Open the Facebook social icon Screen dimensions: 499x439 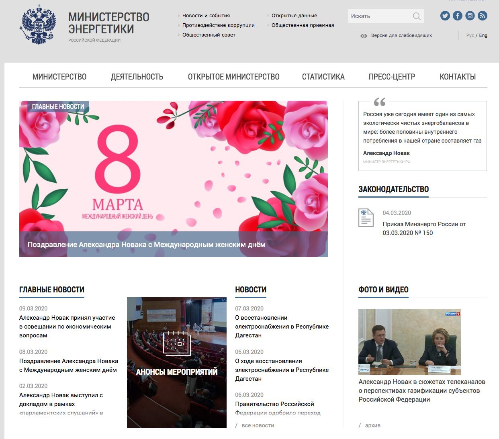[x=458, y=16]
